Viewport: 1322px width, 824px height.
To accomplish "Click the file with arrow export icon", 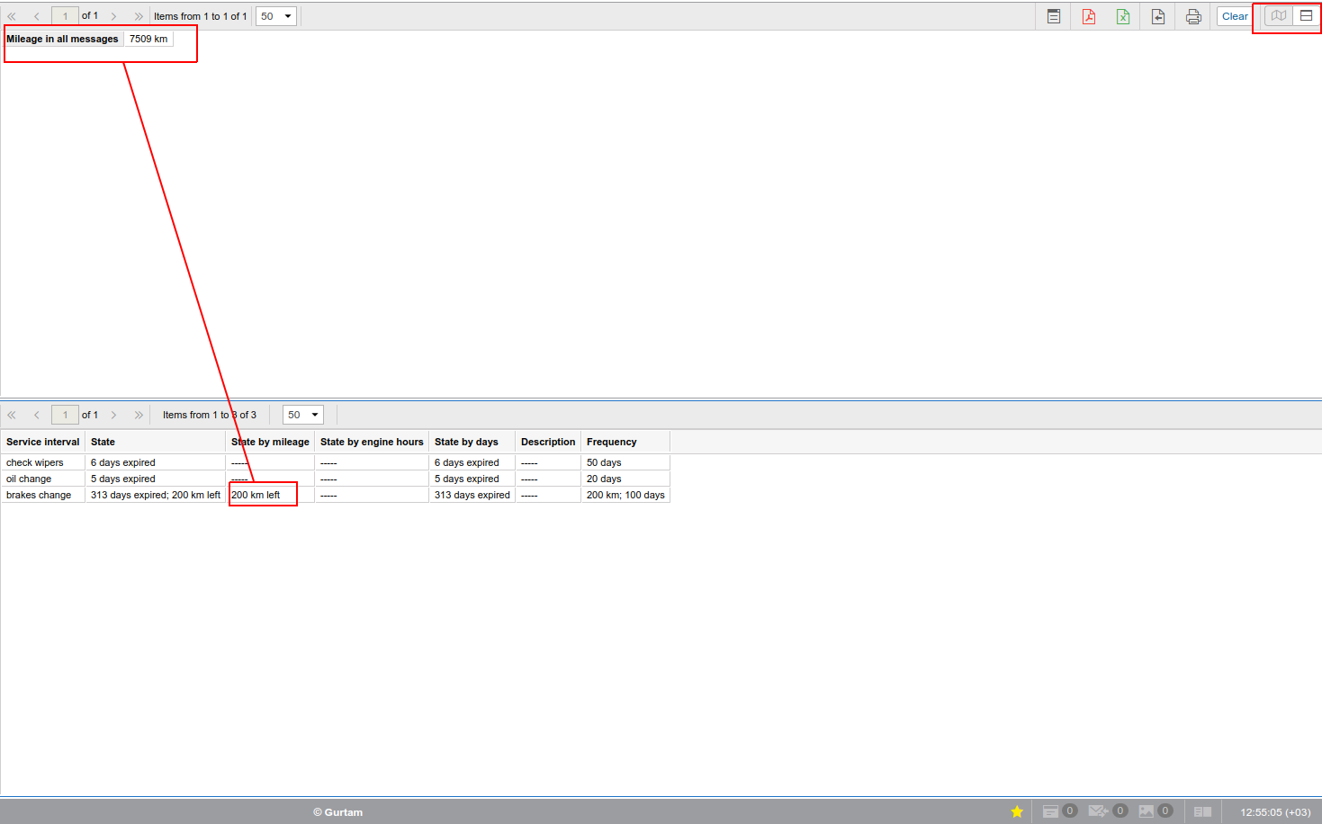I will pyautogui.click(x=1158, y=16).
